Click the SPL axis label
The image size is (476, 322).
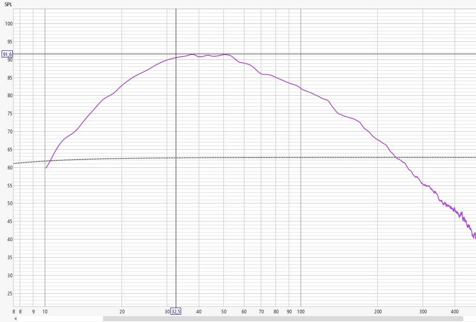point(8,4)
